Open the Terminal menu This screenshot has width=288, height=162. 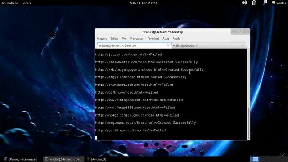pos(153,38)
